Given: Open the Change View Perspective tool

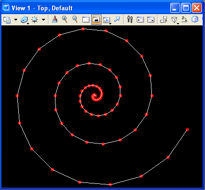Looking at the screenshot, I should click(174, 20).
